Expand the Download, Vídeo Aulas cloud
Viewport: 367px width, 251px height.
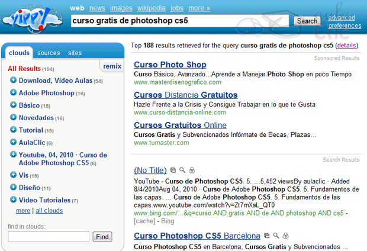(14, 80)
